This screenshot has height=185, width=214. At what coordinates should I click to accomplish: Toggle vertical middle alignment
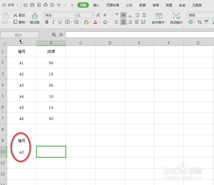(123, 15)
